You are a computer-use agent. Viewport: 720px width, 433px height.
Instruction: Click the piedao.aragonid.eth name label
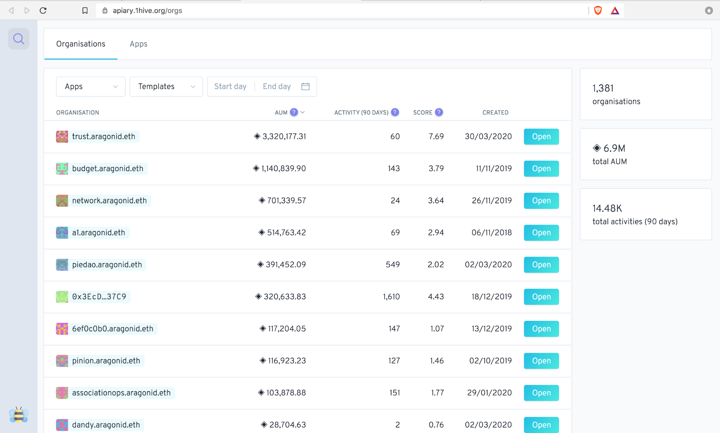click(107, 265)
